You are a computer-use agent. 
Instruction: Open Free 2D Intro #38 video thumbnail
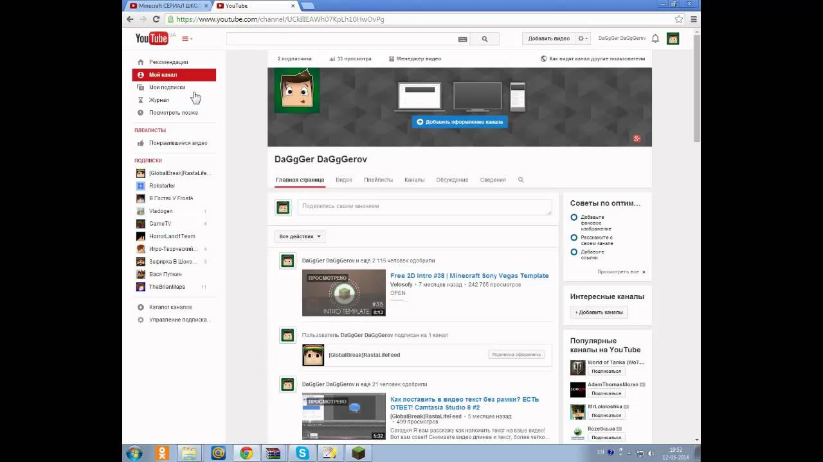tap(344, 293)
